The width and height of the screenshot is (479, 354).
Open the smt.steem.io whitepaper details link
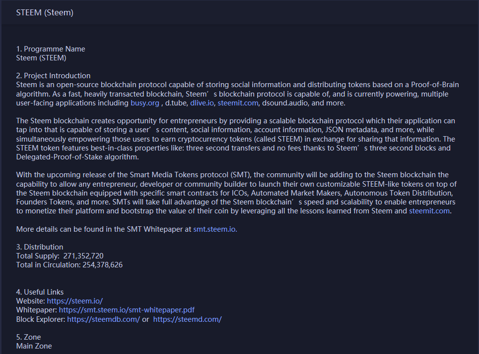click(215, 229)
